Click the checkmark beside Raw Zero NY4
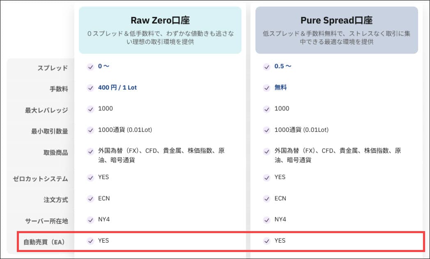Viewport: 430px width, 259px height. pos(90,220)
